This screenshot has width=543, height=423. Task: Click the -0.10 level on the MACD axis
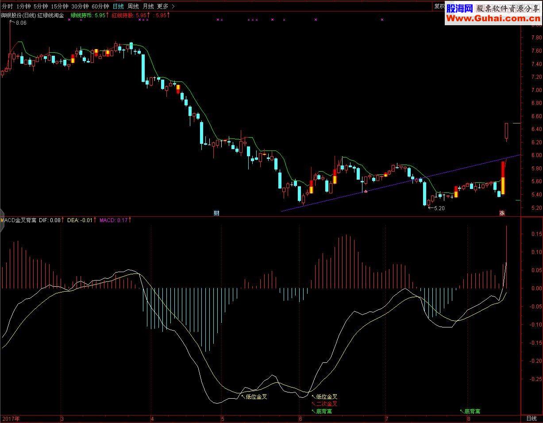535,324
